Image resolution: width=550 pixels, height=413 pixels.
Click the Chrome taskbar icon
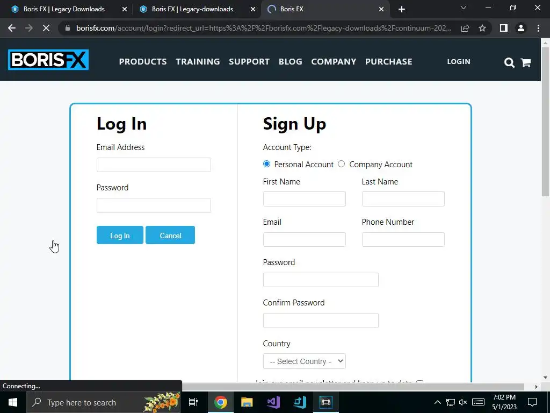(221, 402)
